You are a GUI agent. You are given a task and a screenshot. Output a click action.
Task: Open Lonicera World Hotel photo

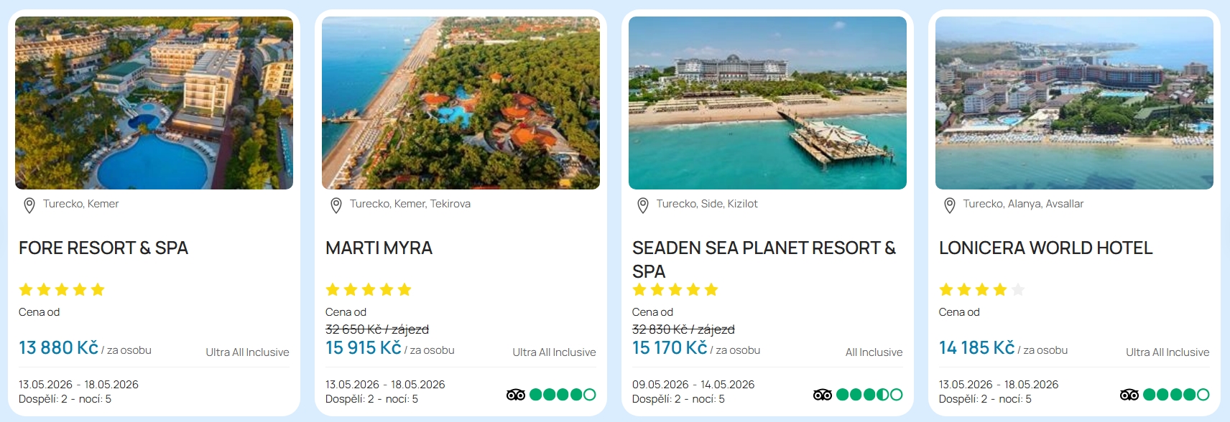tap(1074, 103)
